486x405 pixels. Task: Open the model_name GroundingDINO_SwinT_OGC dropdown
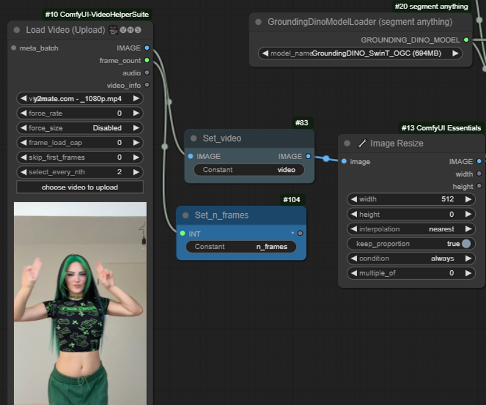tap(360, 53)
